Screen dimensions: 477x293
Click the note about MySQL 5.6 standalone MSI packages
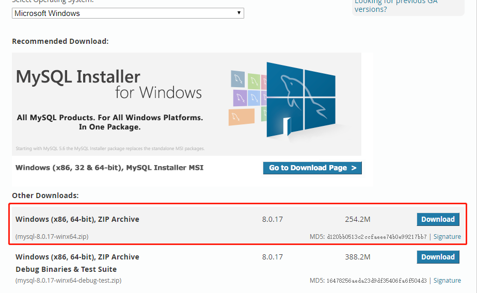[110, 149]
